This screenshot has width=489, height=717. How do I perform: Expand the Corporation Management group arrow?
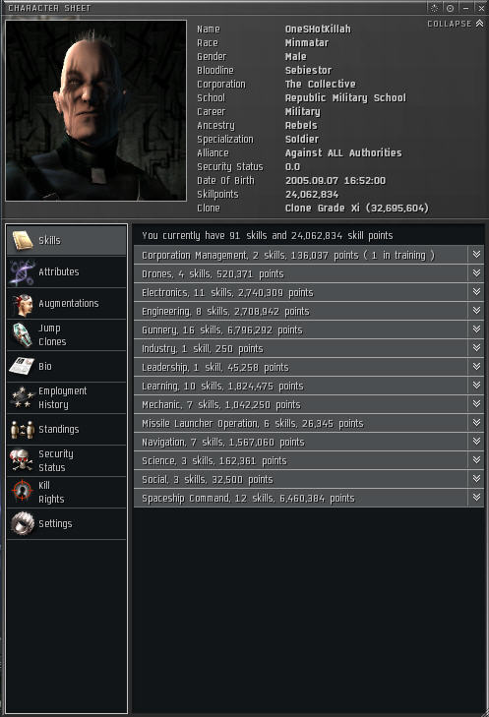point(476,254)
